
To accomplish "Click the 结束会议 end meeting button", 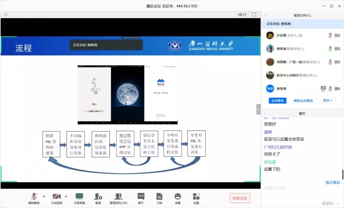I will [x=240, y=198].
